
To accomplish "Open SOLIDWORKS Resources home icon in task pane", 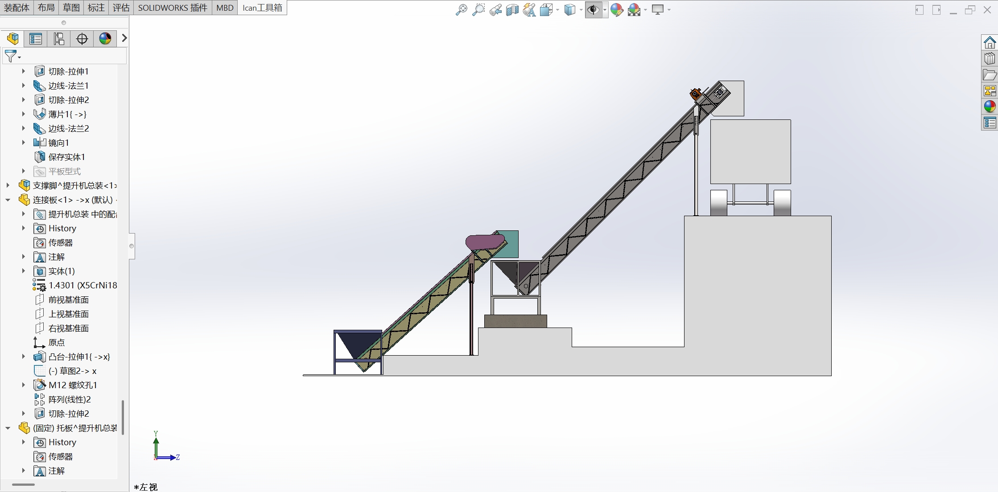I will [x=990, y=43].
